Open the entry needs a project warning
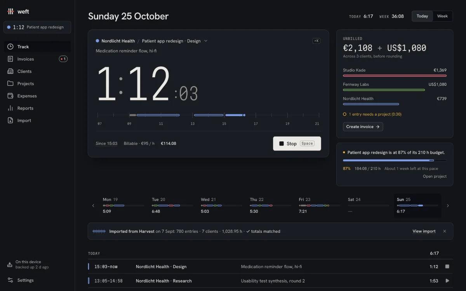The height and width of the screenshot is (291, 466). [372, 114]
